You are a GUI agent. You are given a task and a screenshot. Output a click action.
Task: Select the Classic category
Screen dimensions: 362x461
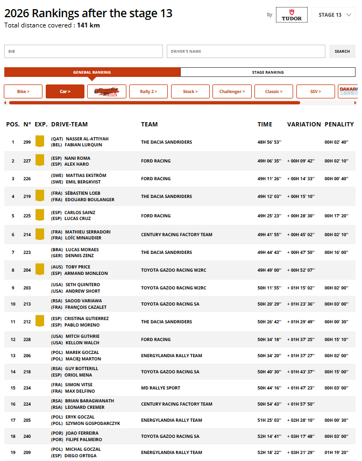(x=274, y=91)
